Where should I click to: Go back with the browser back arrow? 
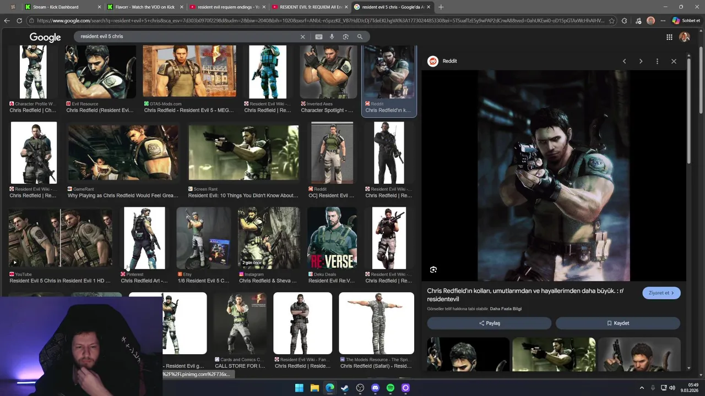pos(7,21)
